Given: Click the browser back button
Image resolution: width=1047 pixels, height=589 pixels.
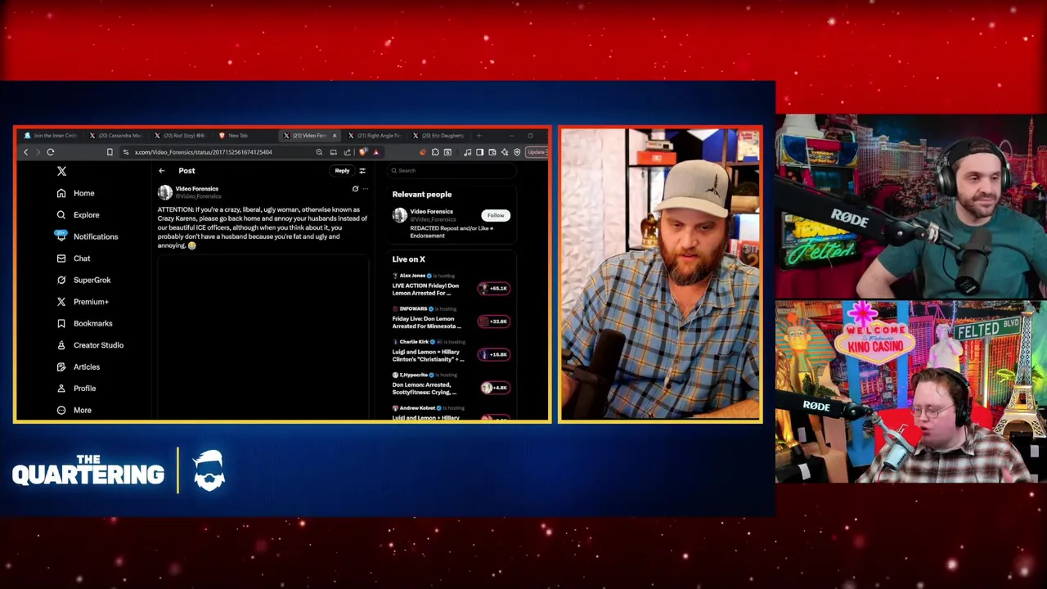Looking at the screenshot, I should (x=25, y=152).
